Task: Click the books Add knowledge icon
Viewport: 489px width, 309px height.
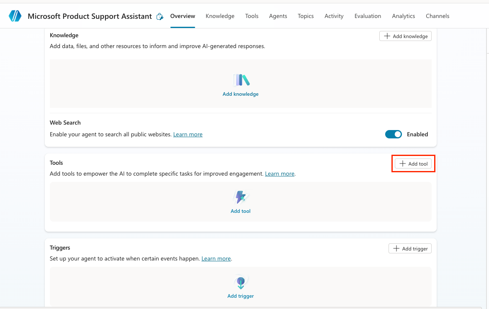Action: tap(241, 80)
